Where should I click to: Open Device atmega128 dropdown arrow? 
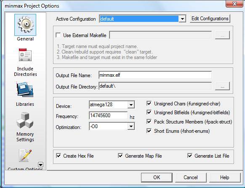click(x=131, y=105)
